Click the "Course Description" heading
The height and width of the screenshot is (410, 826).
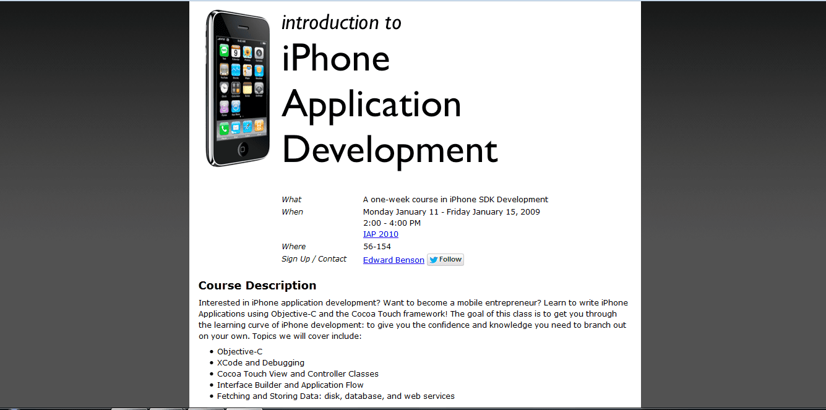click(257, 286)
